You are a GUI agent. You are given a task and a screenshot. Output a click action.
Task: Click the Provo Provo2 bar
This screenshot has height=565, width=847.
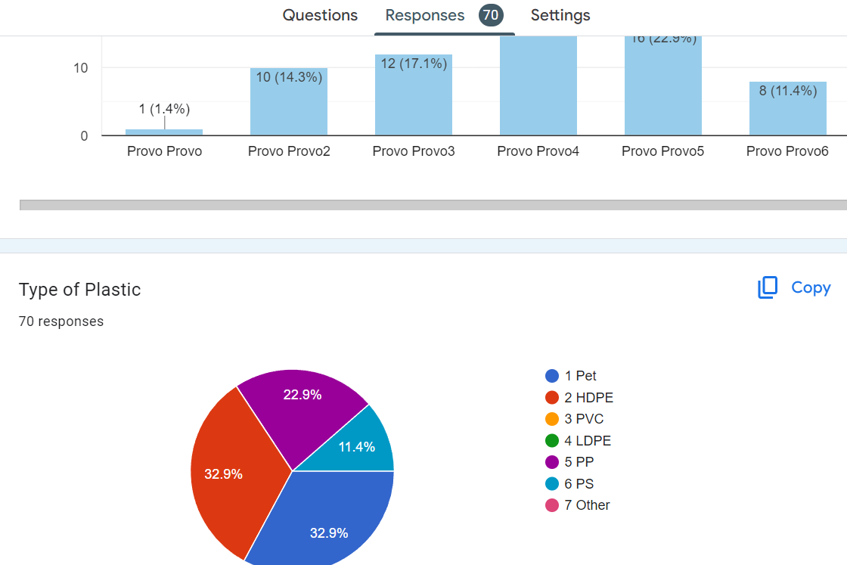point(289,106)
